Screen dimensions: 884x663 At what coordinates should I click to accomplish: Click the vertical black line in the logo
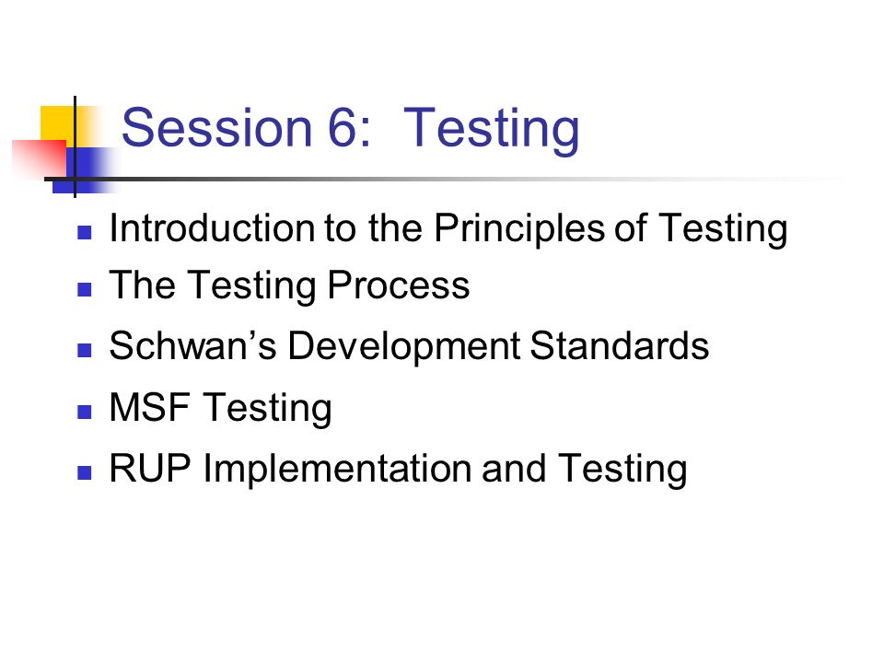[x=75, y=146]
